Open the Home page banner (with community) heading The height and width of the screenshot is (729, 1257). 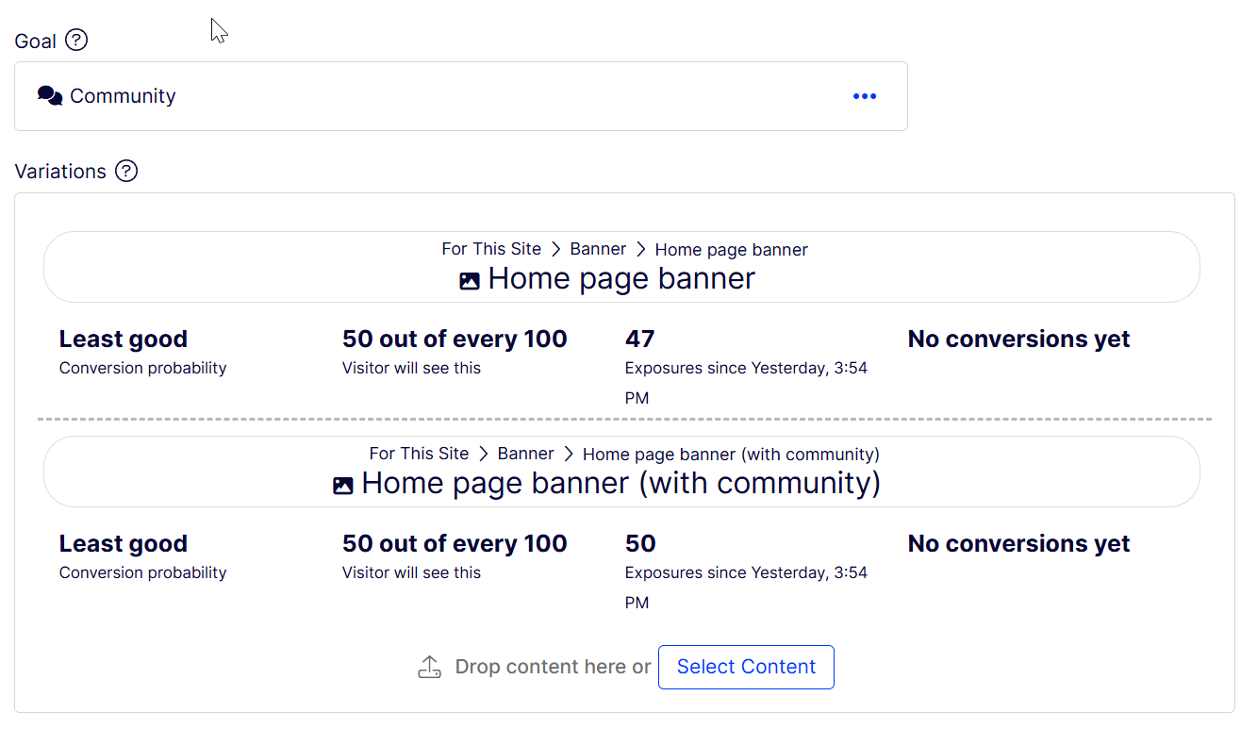coord(620,484)
